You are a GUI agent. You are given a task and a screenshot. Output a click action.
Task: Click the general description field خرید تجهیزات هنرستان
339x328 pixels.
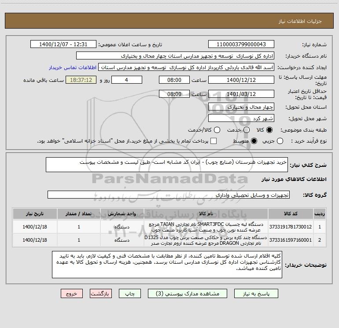click(x=167, y=165)
